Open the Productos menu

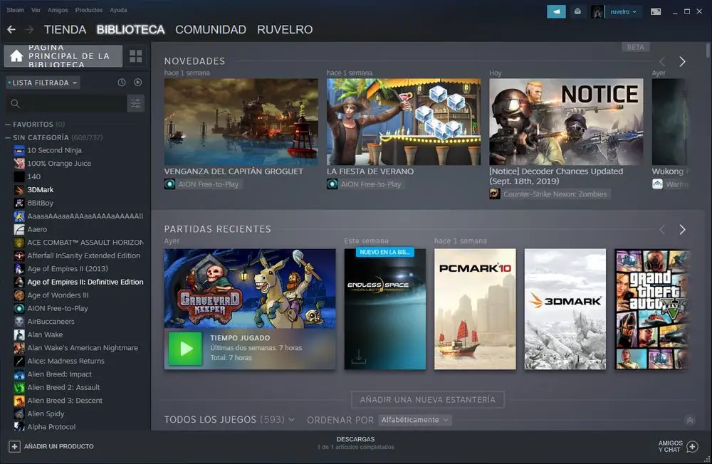tap(88, 10)
